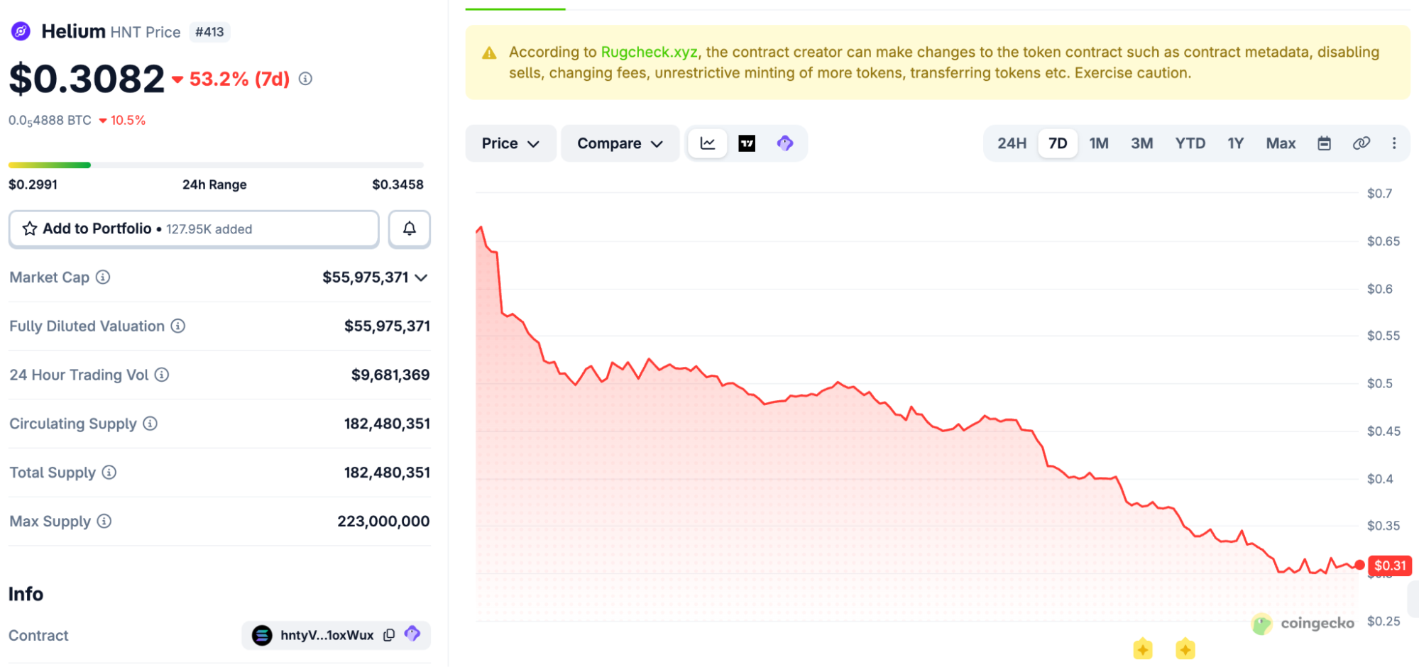Open the 7d price change info icon
The image size is (1419, 667).
[x=305, y=79]
